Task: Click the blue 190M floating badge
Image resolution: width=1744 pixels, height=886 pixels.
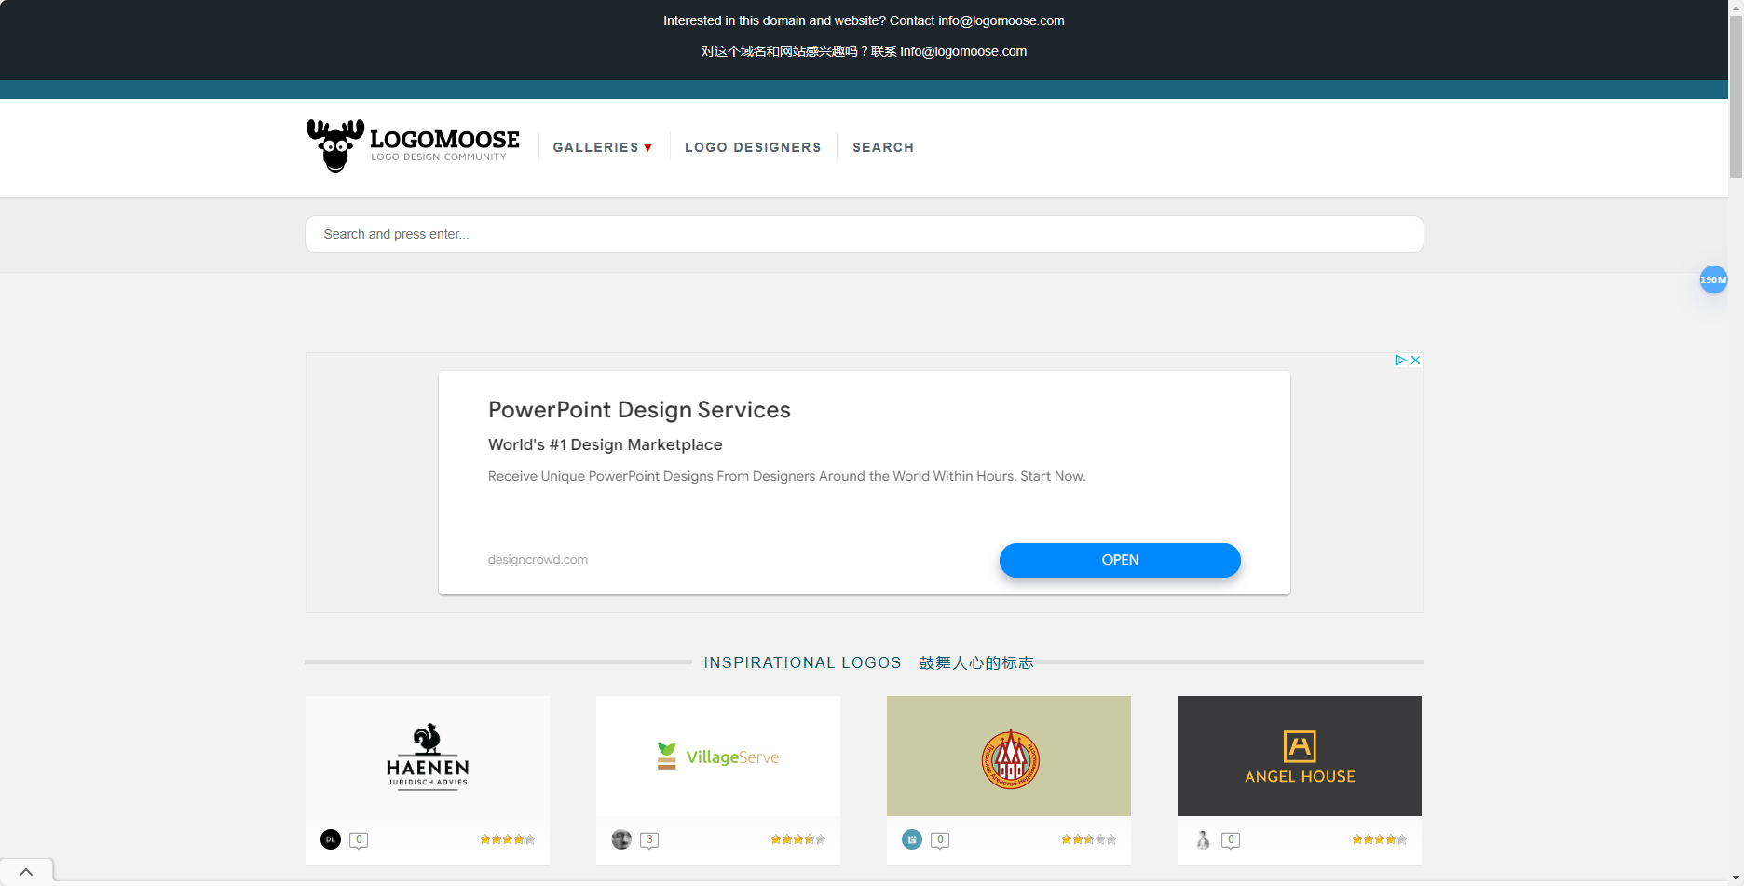Action: click(x=1713, y=279)
